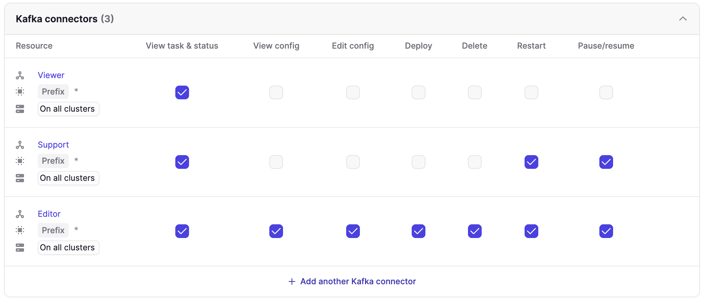Check Pause/resume permission for Viewer
Viewport: 704px width, 300px height.
pos(606,92)
